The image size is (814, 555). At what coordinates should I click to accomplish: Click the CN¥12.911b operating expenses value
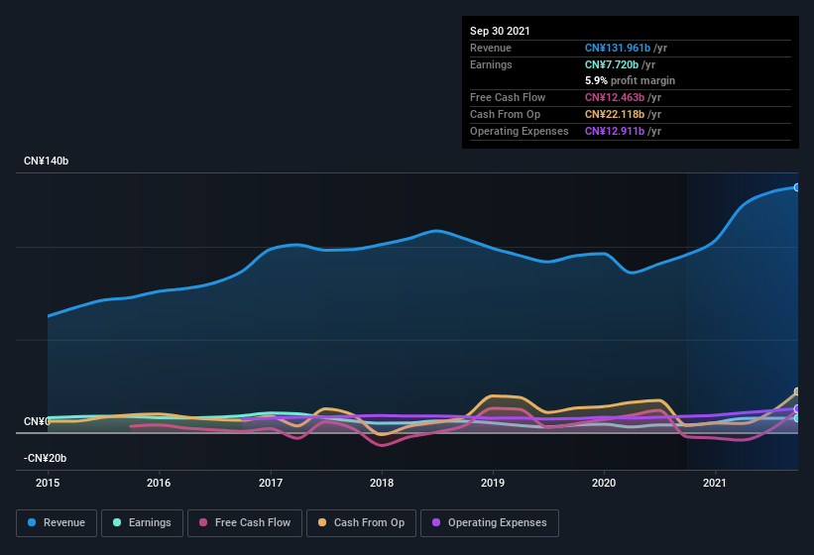(615, 131)
